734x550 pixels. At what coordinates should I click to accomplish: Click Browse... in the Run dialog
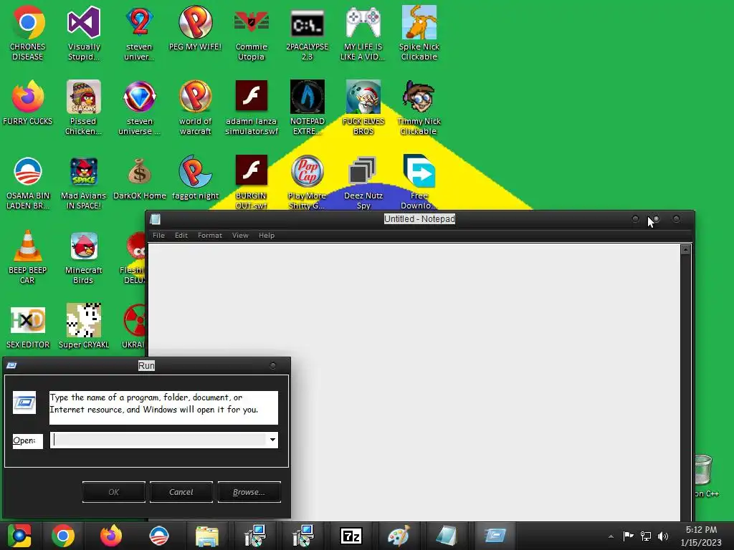(249, 492)
